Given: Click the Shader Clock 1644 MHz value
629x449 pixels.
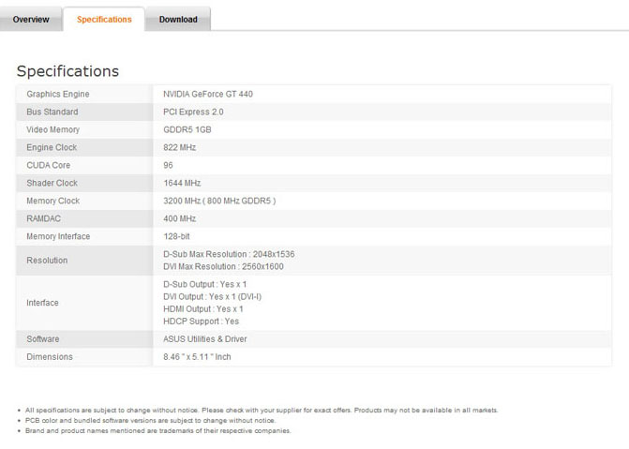Looking at the screenshot, I should 182,183.
